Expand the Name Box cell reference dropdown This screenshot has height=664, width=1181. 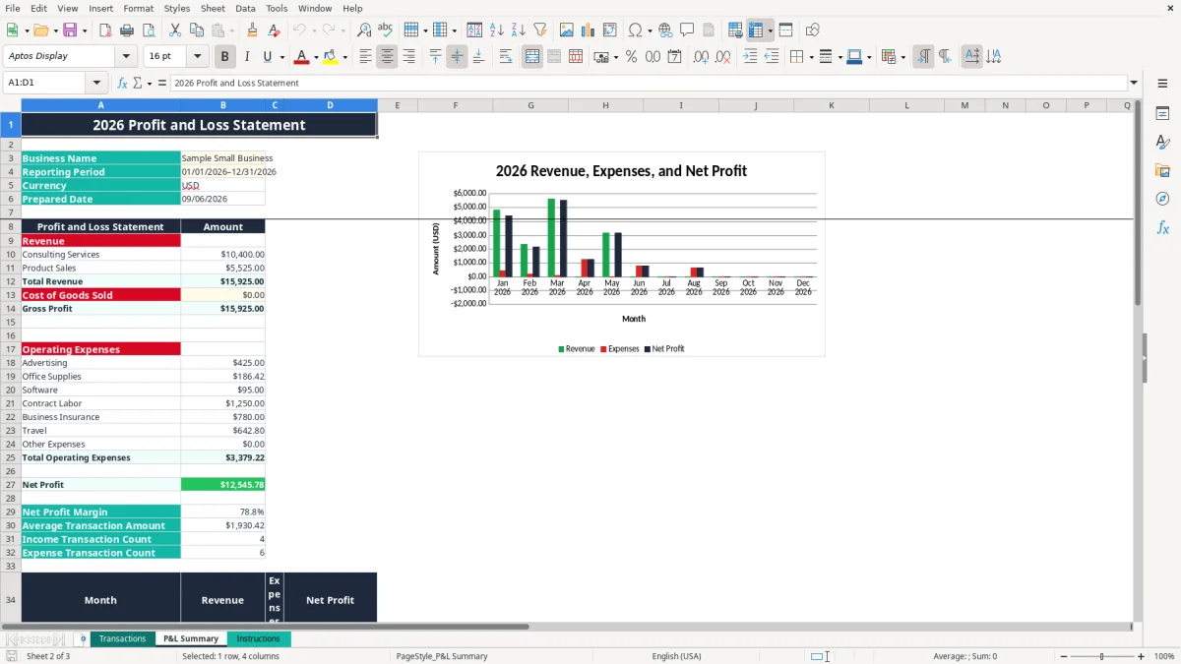tap(96, 83)
